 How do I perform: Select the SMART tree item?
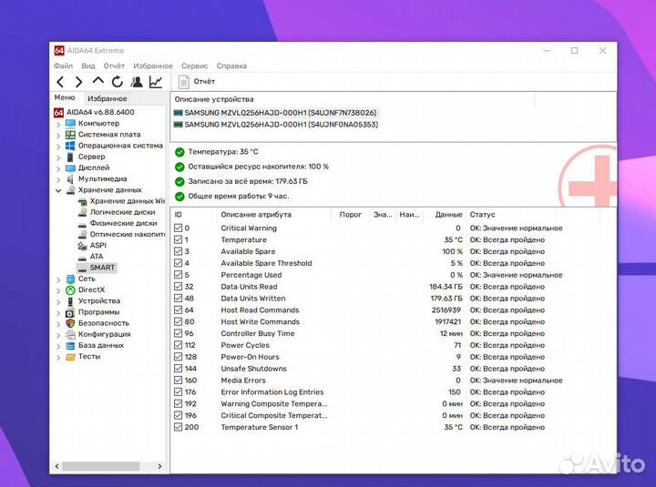97,268
